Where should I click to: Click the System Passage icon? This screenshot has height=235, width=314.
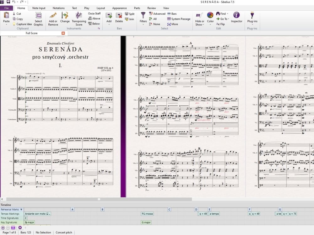169,19
